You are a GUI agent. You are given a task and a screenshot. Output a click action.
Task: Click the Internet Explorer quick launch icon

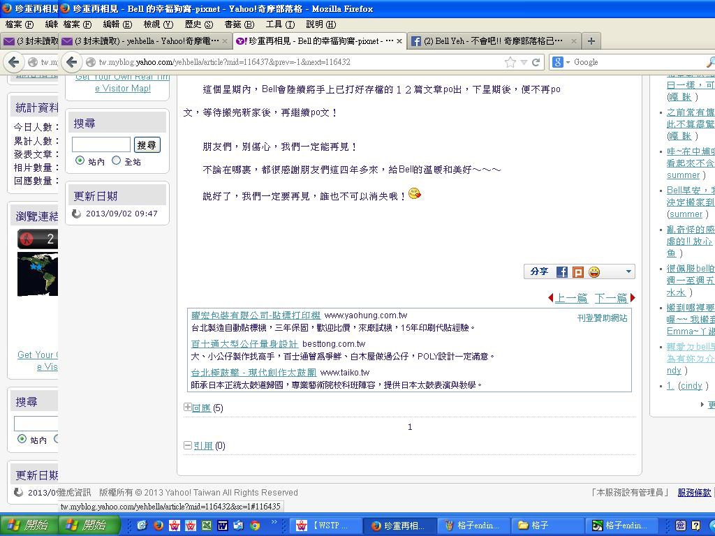click(142, 526)
